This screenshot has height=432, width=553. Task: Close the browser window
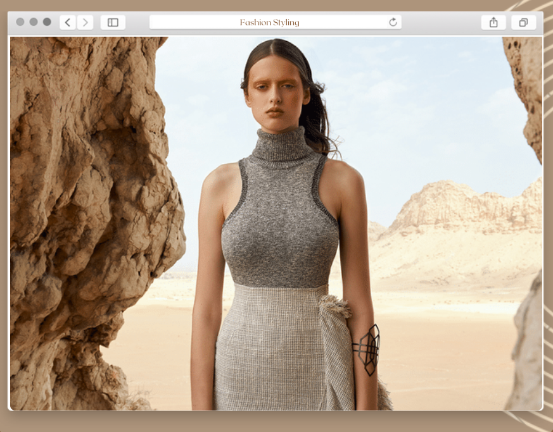click(20, 22)
